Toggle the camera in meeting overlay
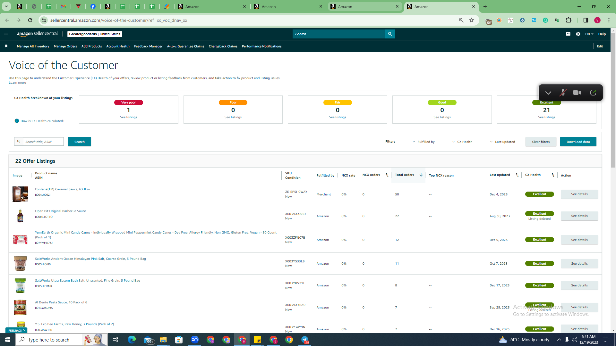 [577, 93]
